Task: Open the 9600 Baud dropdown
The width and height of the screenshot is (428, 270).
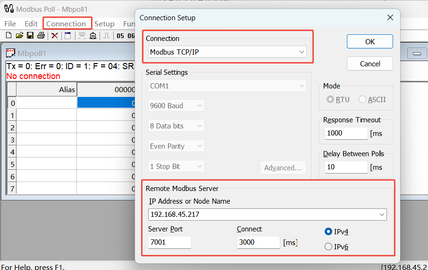Action: (x=176, y=106)
